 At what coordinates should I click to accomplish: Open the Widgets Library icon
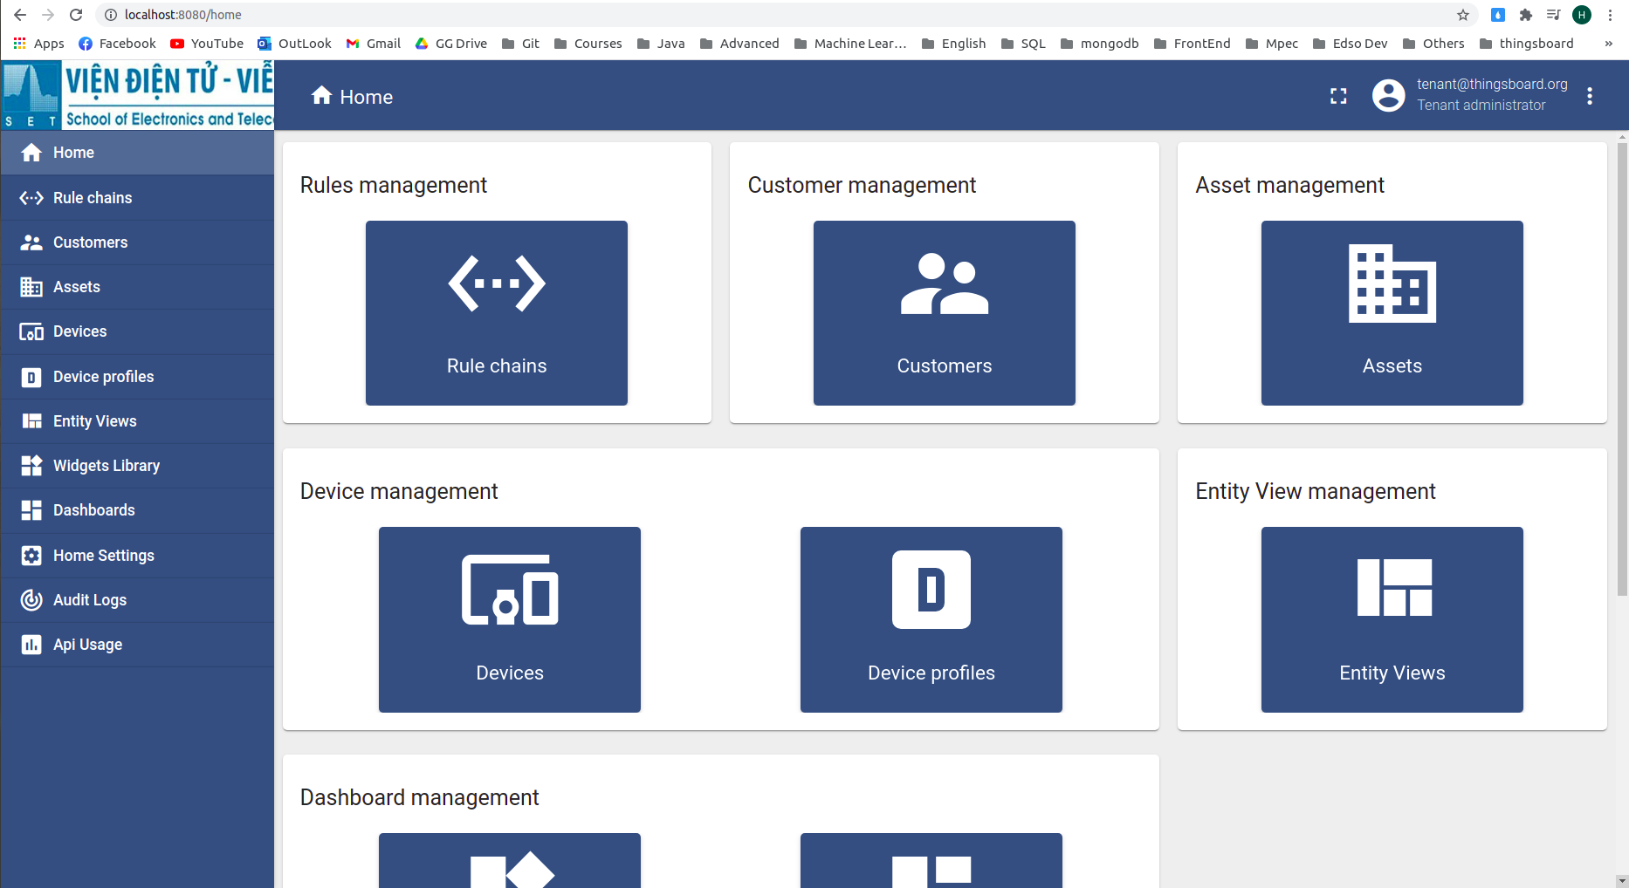(x=31, y=465)
